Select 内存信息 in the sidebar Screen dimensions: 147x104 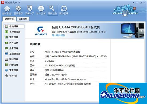(x=11, y=43)
